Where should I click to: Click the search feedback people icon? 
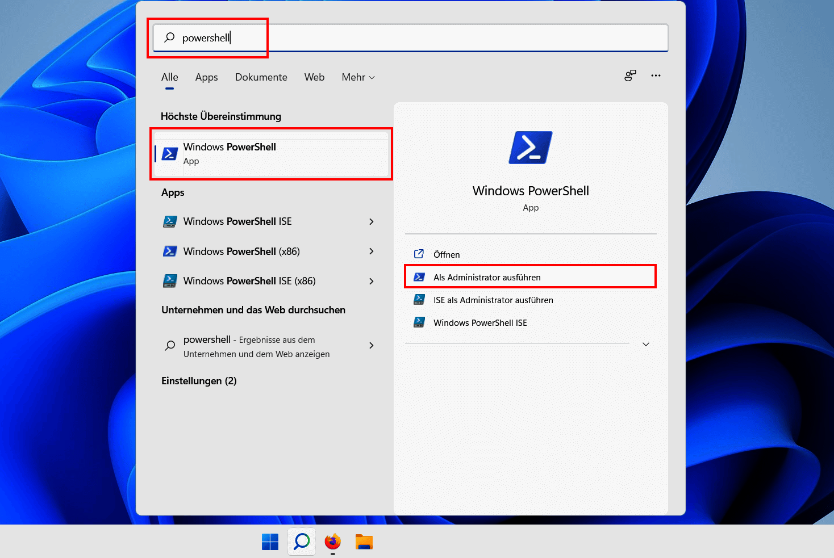click(x=630, y=75)
